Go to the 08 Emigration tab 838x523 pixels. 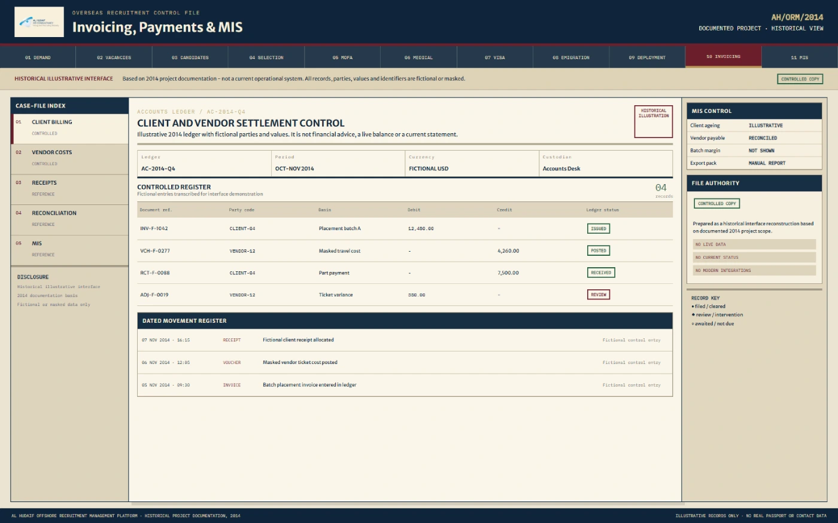tap(571, 57)
